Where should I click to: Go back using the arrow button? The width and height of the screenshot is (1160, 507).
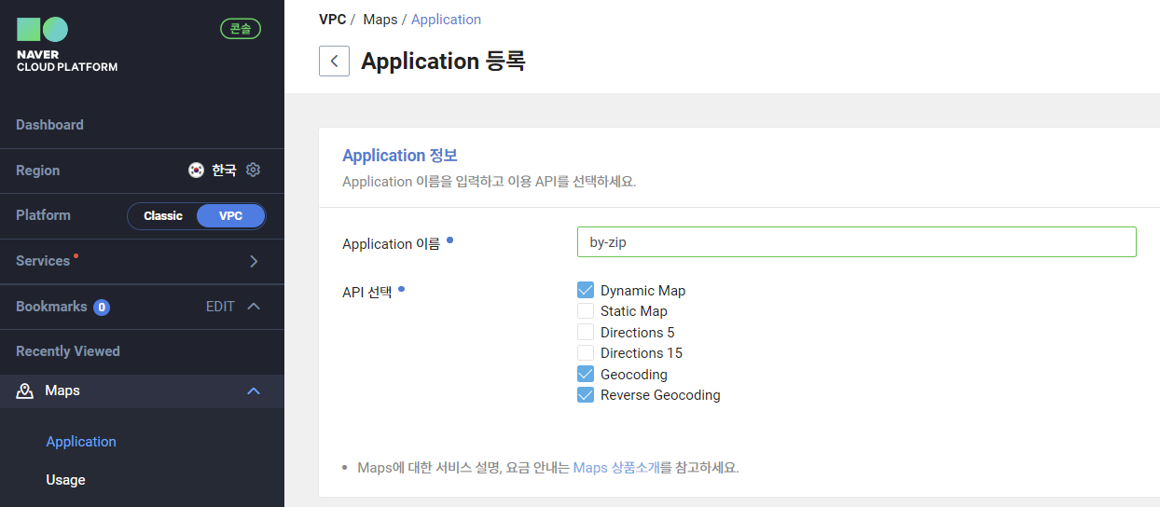pos(334,62)
